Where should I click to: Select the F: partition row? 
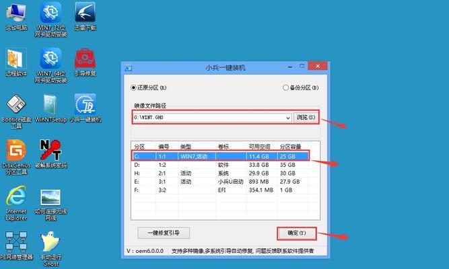pos(221,190)
